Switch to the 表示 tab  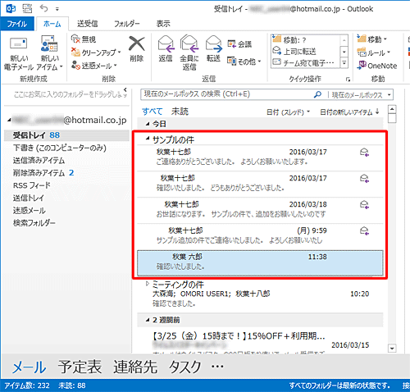click(x=163, y=24)
